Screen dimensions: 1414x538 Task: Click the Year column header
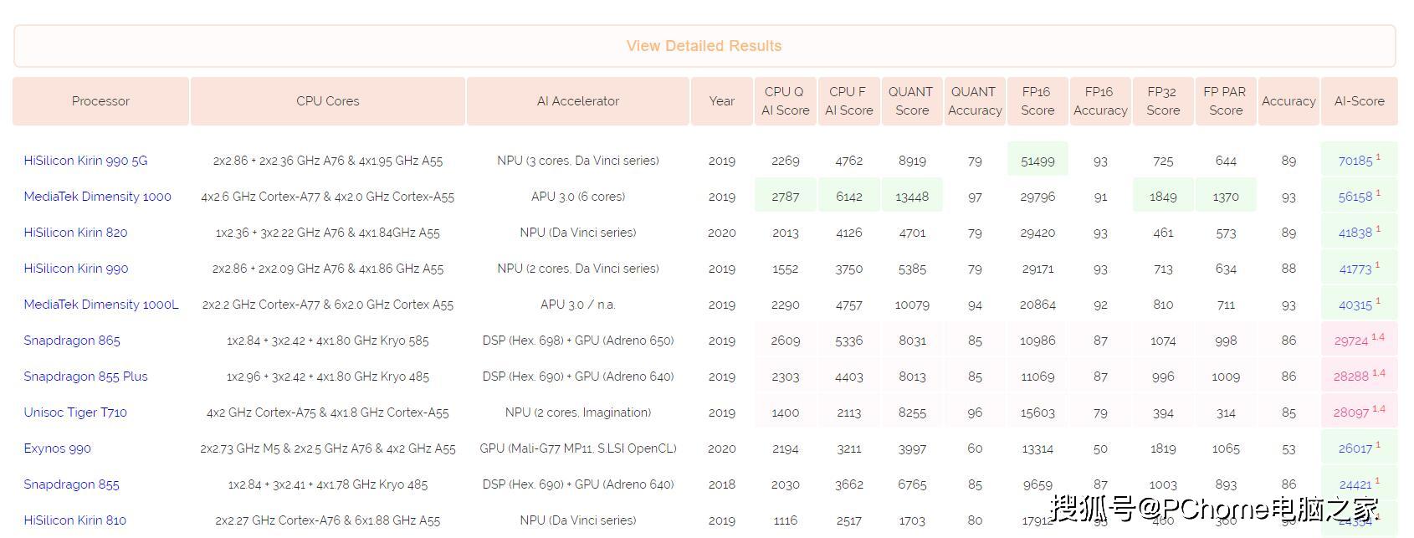click(721, 101)
